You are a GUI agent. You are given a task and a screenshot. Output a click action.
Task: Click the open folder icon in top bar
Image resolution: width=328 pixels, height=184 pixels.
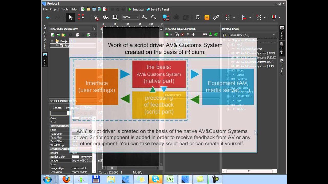88,9
